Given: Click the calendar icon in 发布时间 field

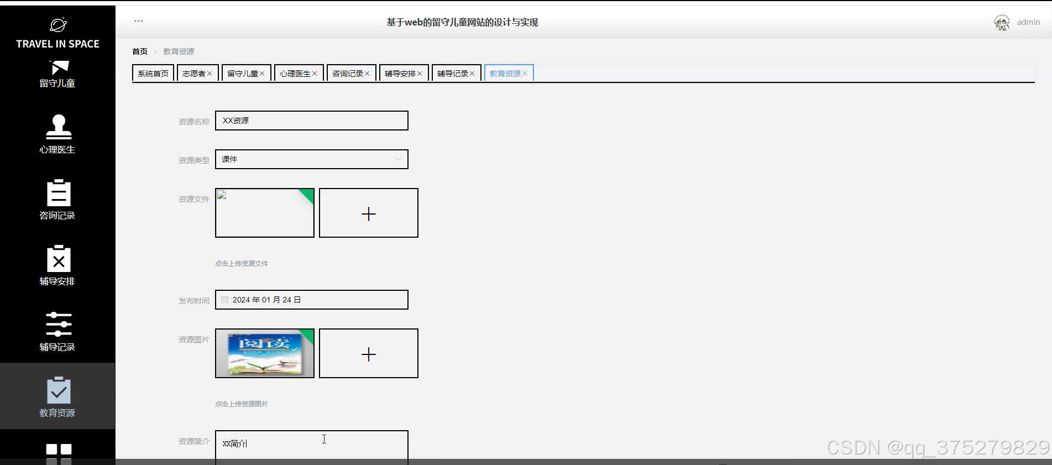Looking at the screenshot, I should tap(224, 300).
